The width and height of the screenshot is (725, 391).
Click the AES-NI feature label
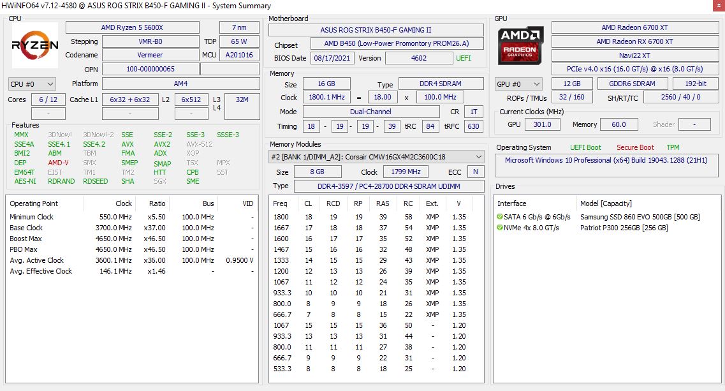coord(25,181)
